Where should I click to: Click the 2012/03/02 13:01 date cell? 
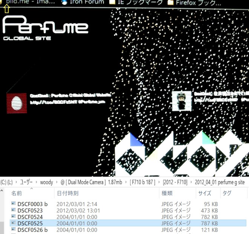[x=78, y=211]
